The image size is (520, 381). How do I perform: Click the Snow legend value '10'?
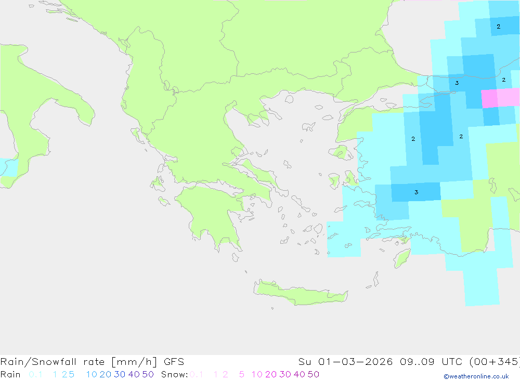pos(257,374)
